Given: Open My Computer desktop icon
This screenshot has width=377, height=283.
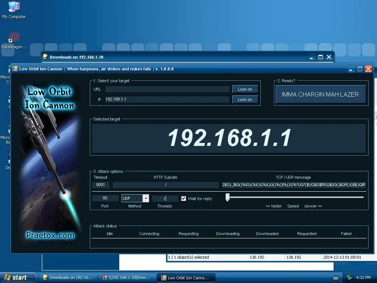Looking at the screenshot, I should coord(14,10).
